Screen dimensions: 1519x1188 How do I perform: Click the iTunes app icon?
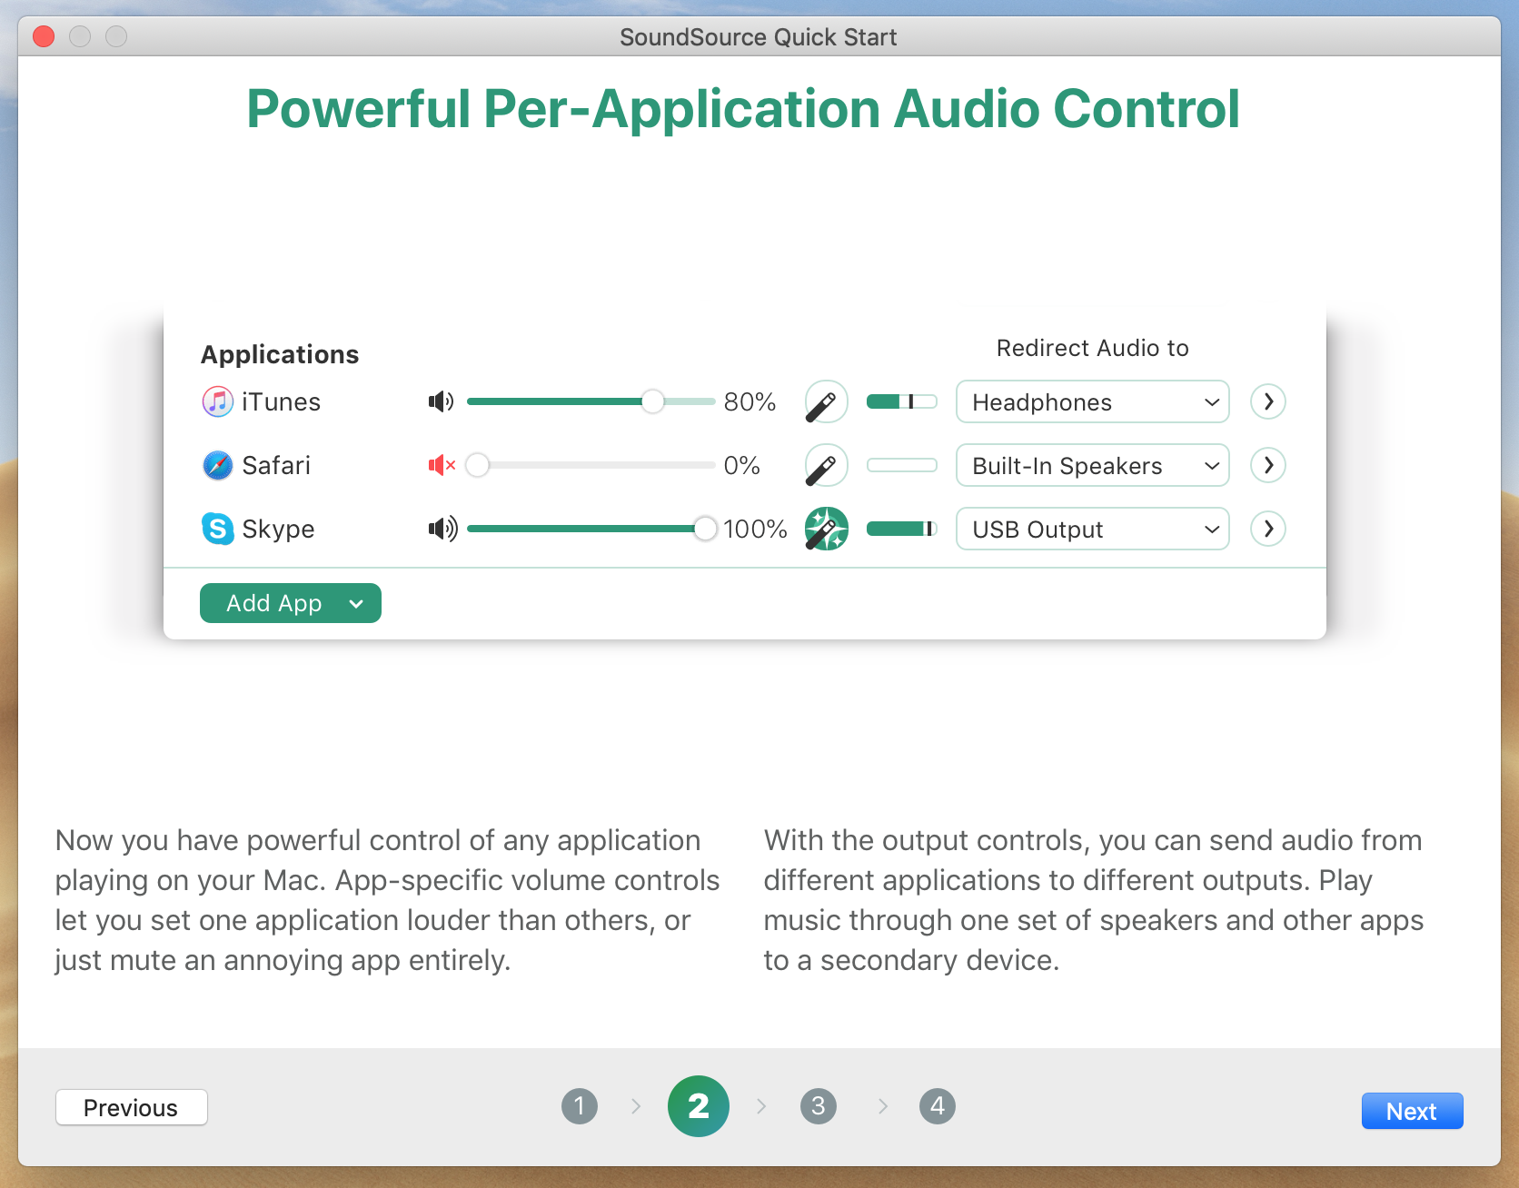[218, 401]
